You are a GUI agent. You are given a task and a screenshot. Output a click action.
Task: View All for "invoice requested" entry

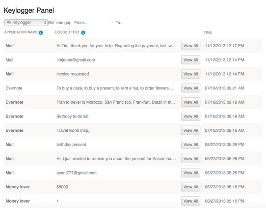pyautogui.click(x=191, y=74)
